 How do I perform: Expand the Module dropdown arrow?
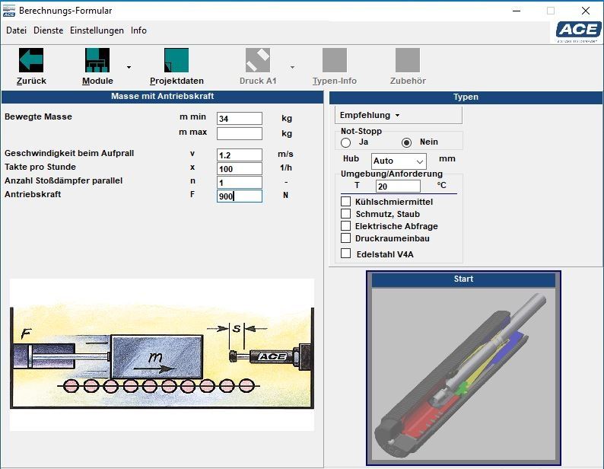[x=129, y=67]
